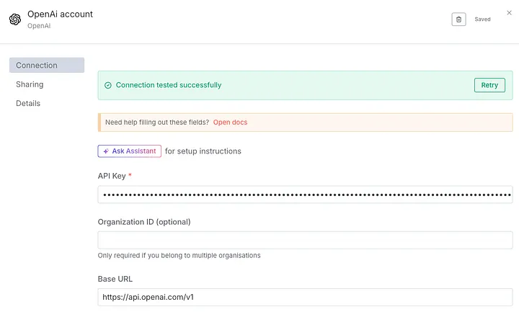Click the Saved status label
Screen dimensions: 519x312
(482, 19)
